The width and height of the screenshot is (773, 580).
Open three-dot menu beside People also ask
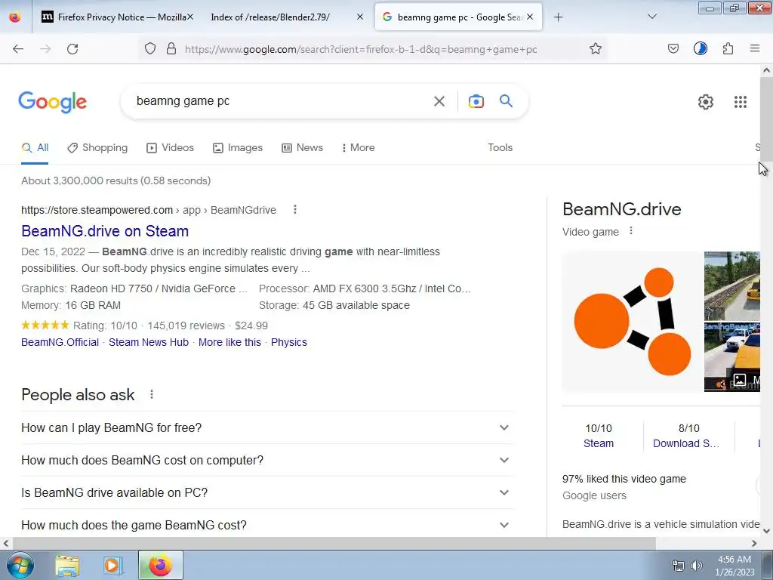152,394
